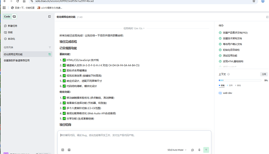Click the 音频加载策略优化 item

click(91, 113)
